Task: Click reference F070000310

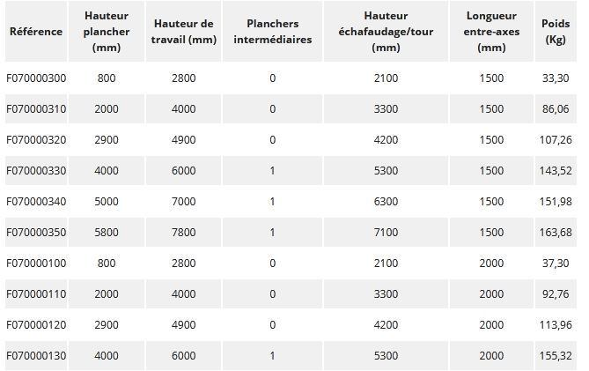Action: 36,109
